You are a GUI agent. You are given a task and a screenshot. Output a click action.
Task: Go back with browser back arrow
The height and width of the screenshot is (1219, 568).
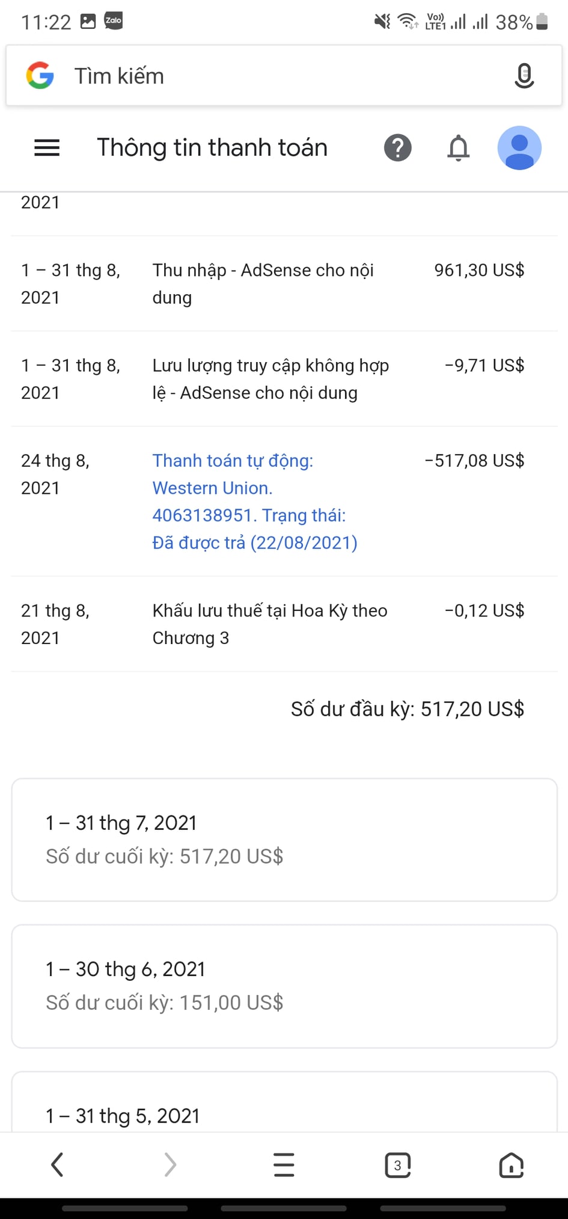tap(57, 1165)
